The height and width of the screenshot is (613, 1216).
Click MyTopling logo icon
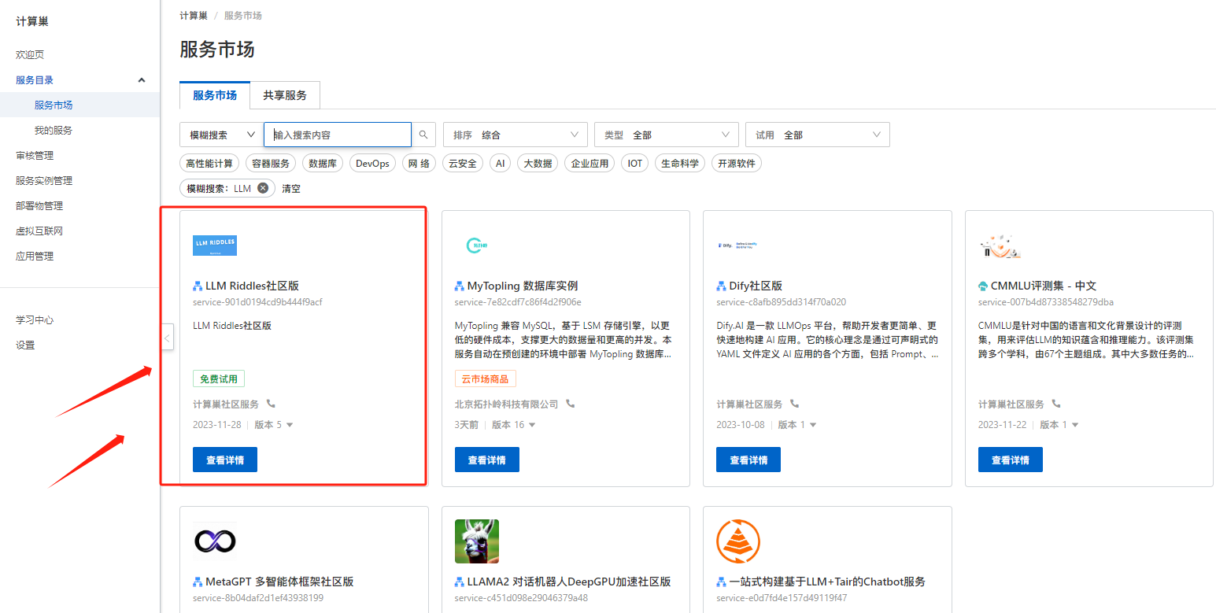click(x=477, y=246)
